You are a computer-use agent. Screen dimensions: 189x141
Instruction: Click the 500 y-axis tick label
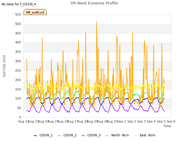18,24
